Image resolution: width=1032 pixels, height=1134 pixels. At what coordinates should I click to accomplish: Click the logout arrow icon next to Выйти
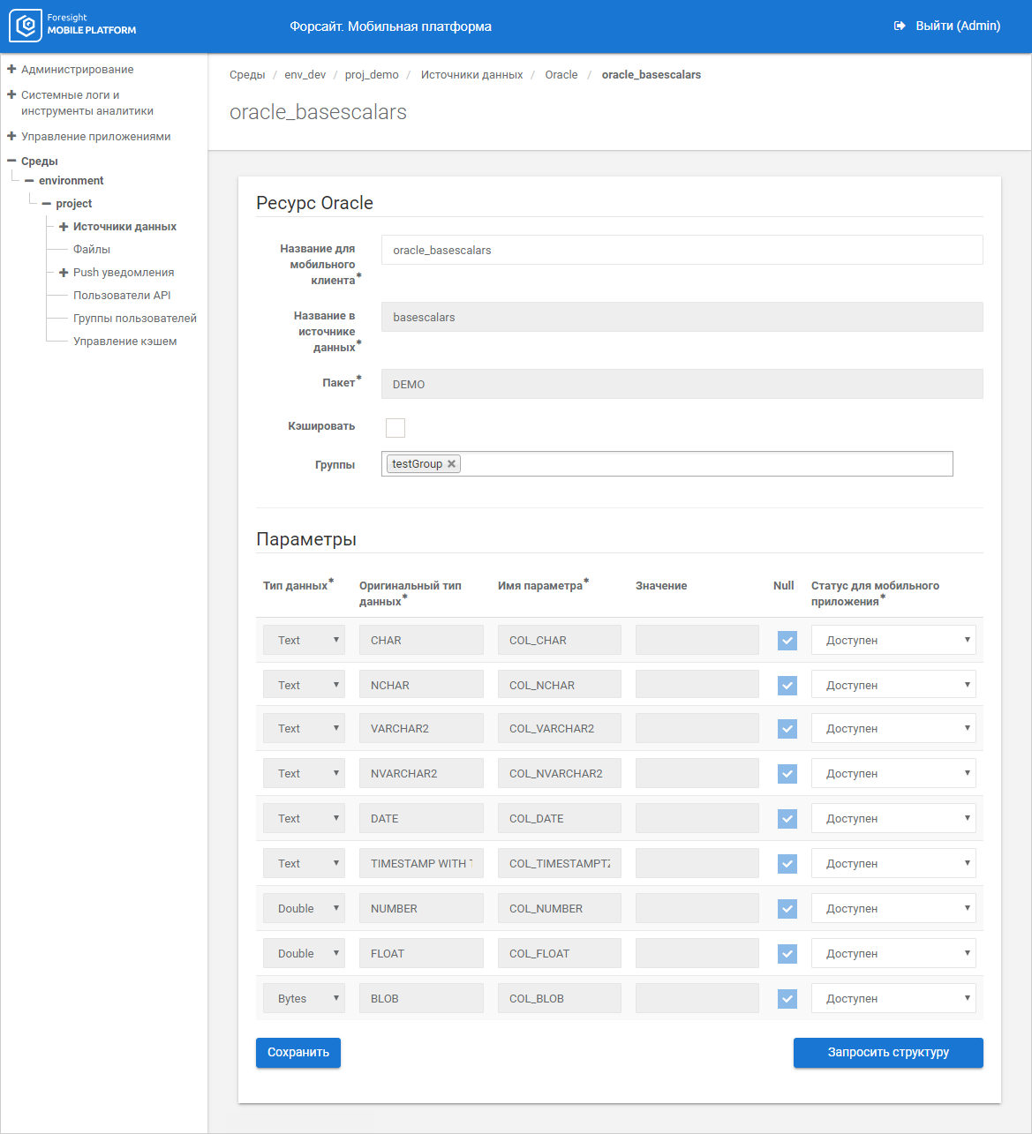900,26
